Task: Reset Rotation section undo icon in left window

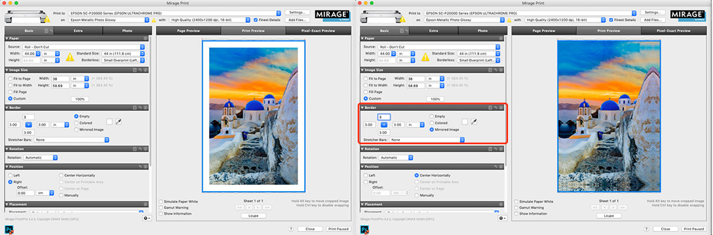Action: coord(141,149)
